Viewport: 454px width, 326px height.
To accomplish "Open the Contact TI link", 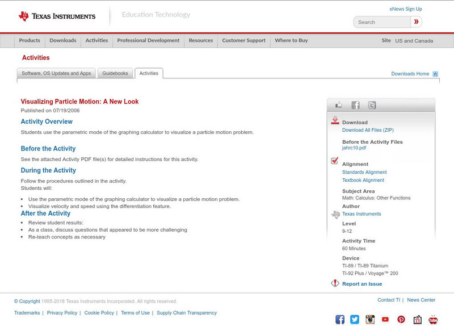I will [389, 300].
